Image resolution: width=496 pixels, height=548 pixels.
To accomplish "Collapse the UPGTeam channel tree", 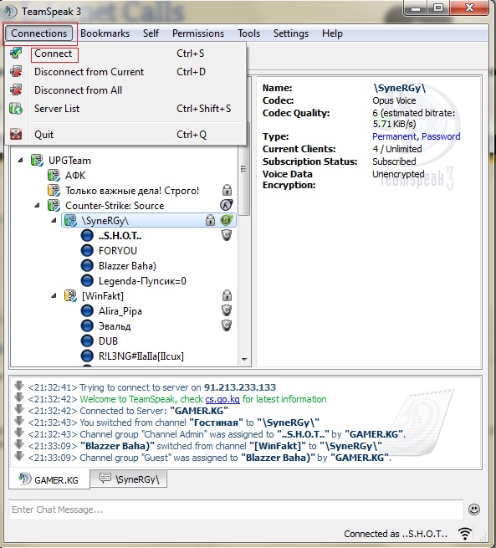I will 20,160.
